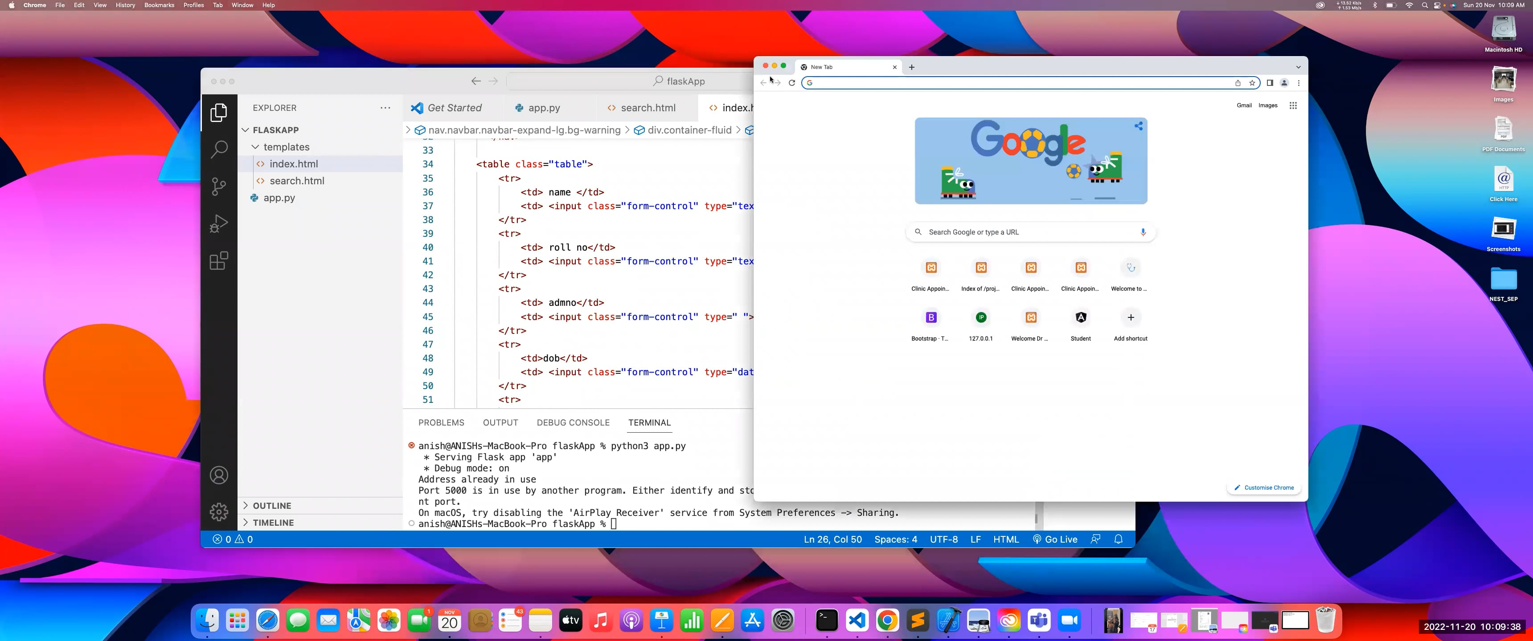
Task: Click the voice search microphone
Action: click(1143, 232)
